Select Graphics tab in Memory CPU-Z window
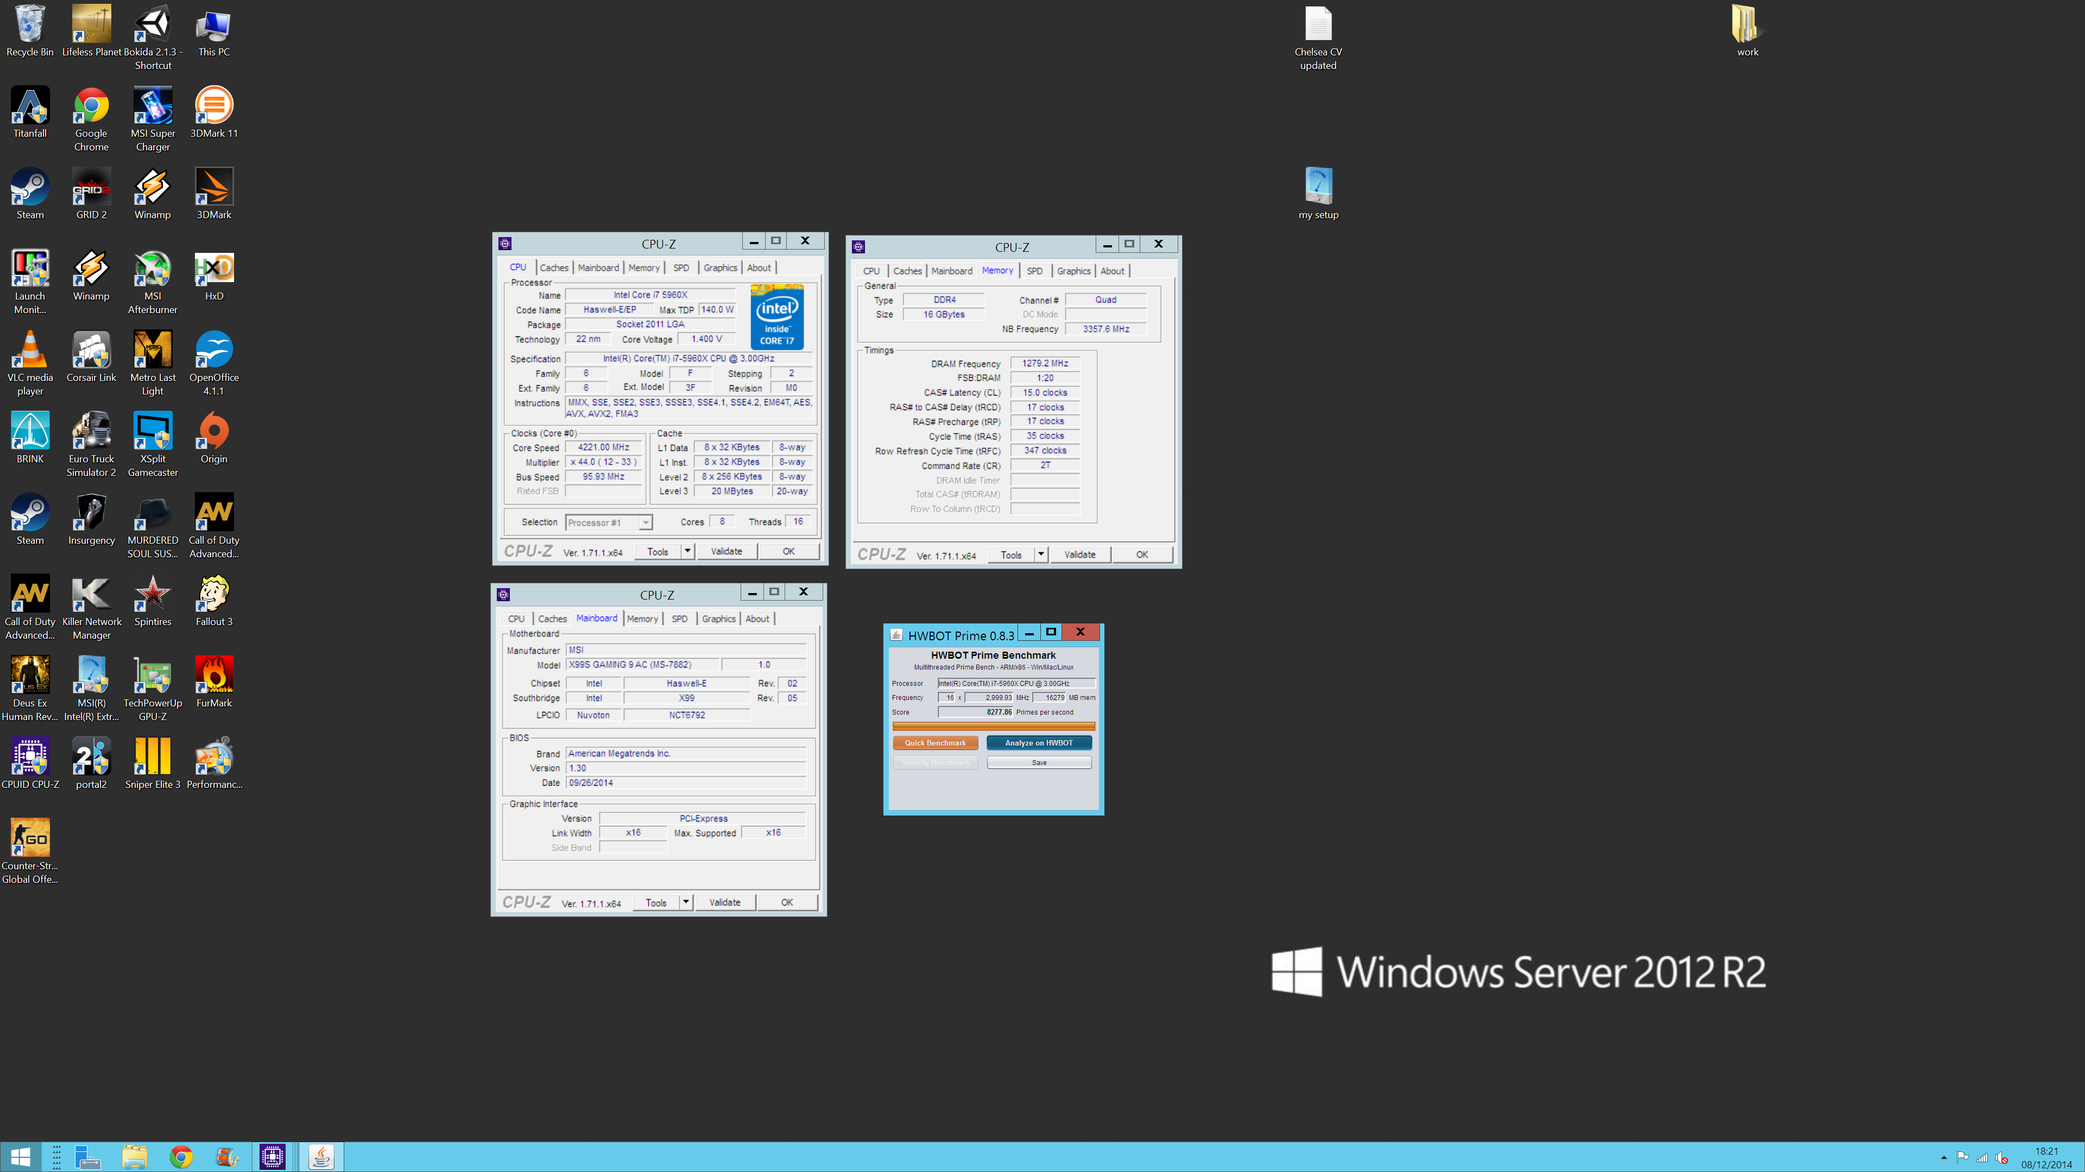Viewport: 2085px width, 1172px height. 1073,271
